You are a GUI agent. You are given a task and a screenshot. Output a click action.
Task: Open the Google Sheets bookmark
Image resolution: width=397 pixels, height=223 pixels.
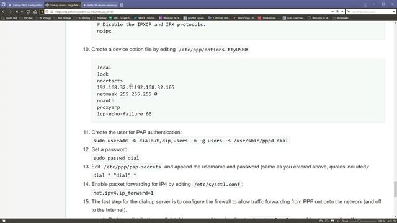pos(120,18)
